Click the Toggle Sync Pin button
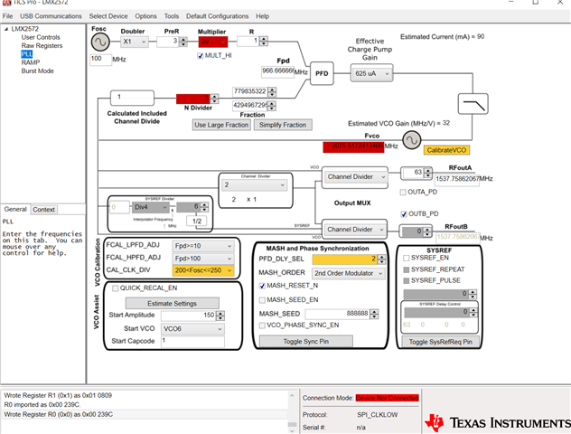This screenshot has width=571, height=434. pos(306,342)
